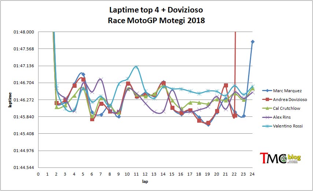Select the Andrea Dovizioso legend entry
This screenshot has width=313, height=191.
(x=284, y=100)
